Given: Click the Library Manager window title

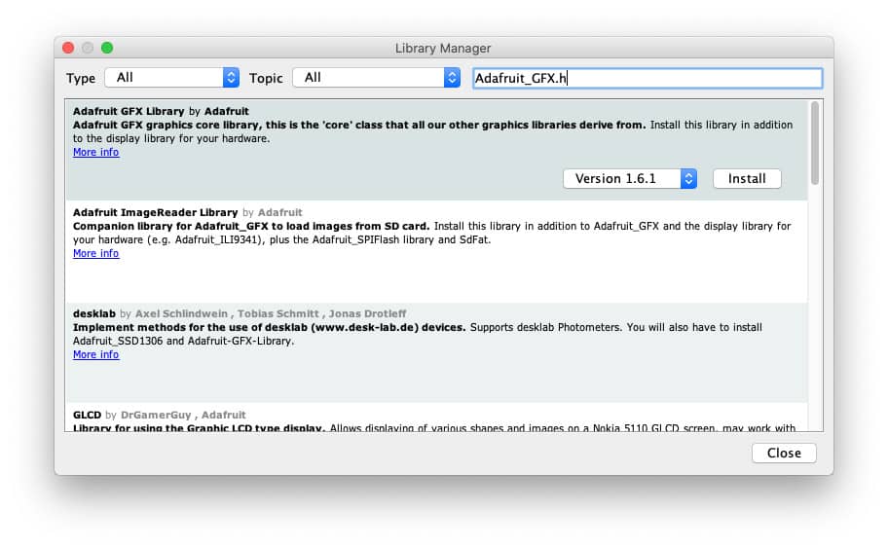Looking at the screenshot, I should coord(443,48).
